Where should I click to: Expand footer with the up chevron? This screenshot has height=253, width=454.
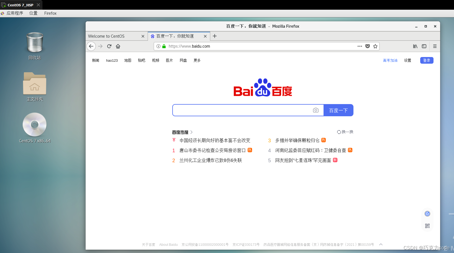(x=381, y=244)
